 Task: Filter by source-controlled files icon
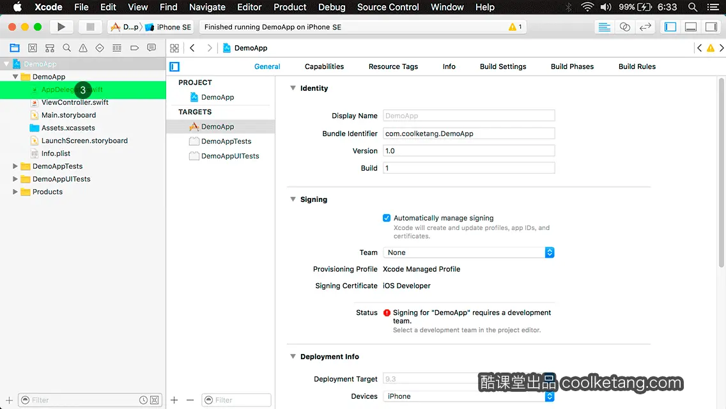click(155, 400)
